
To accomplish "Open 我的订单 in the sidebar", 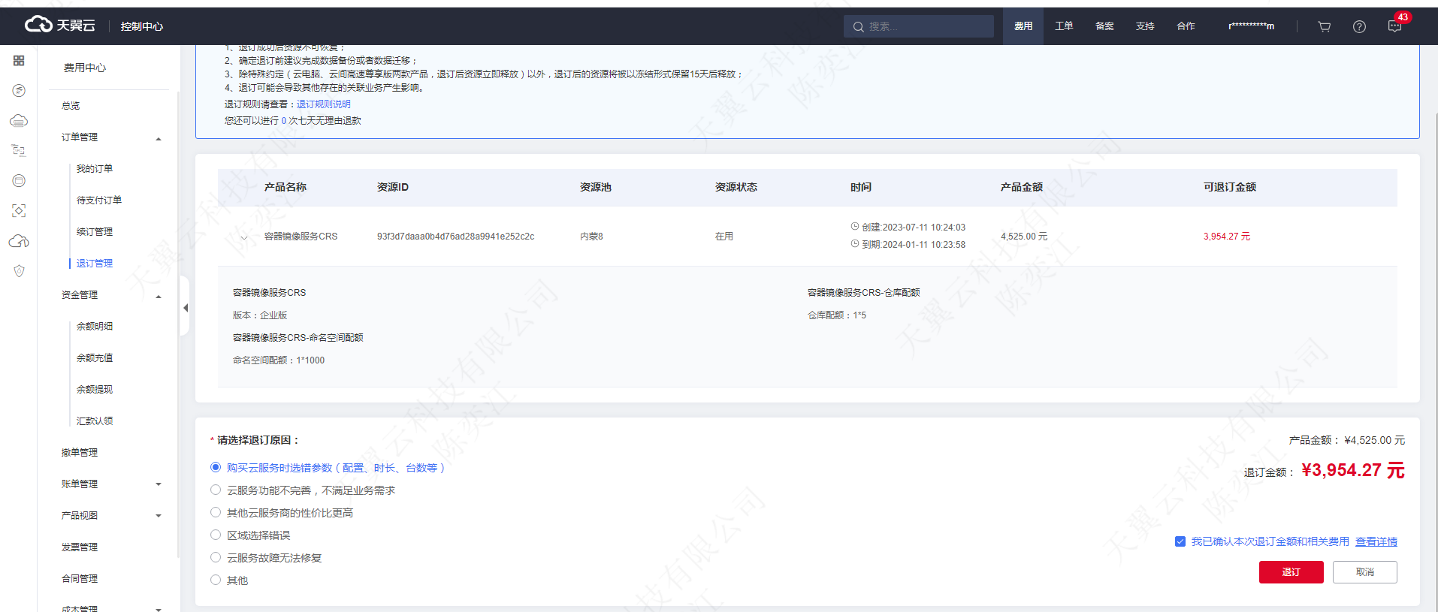I will (x=95, y=169).
